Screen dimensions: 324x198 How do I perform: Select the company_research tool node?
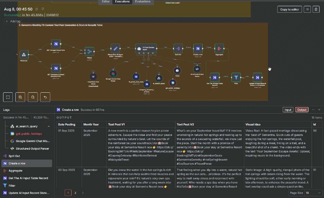pyautogui.click(x=147, y=84)
